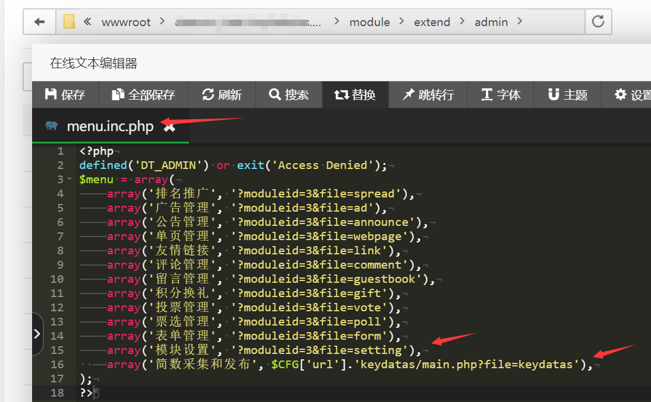Close the menu.inc.php tab
651x402 pixels.
coord(169,127)
